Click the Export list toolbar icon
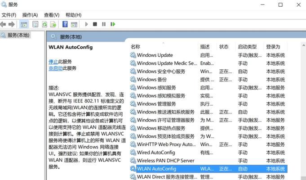The image size is (306, 180). coord(53,24)
